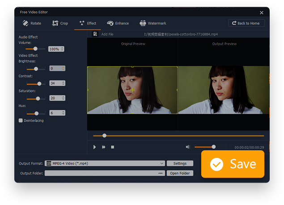This screenshot has height=205, width=284.
Task: Click the Original Preview video frame
Action: 132,90
